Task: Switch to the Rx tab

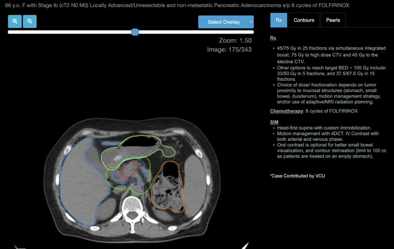Action: click(279, 20)
